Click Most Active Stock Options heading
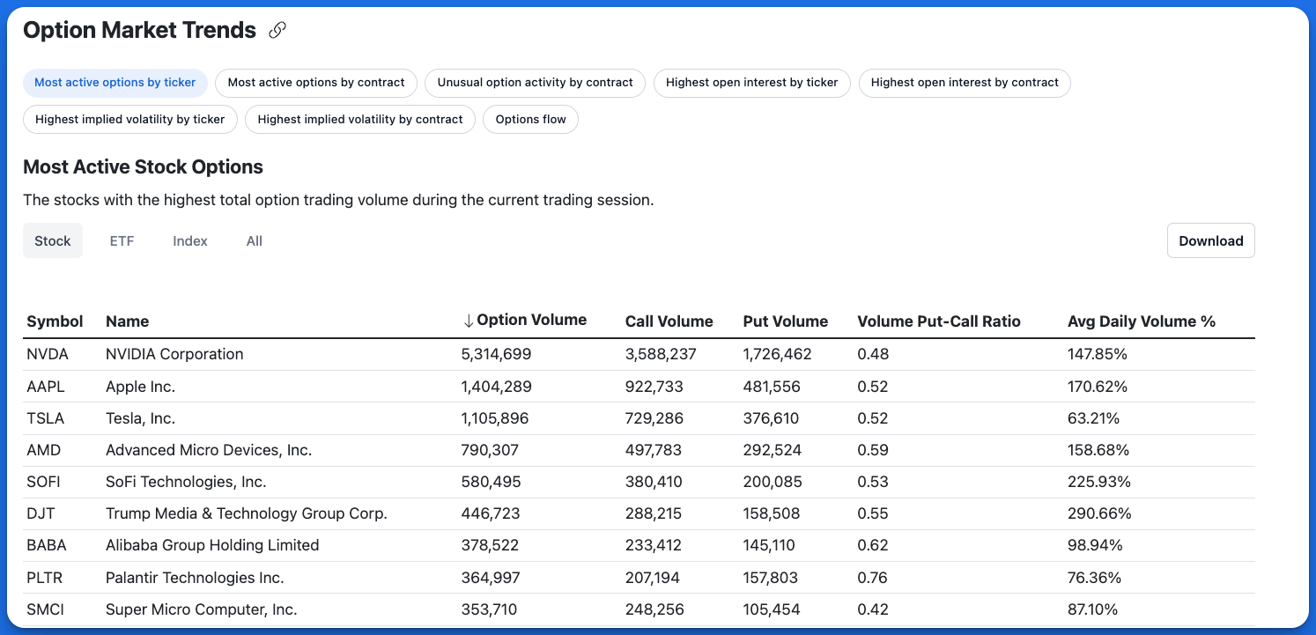 click(144, 167)
